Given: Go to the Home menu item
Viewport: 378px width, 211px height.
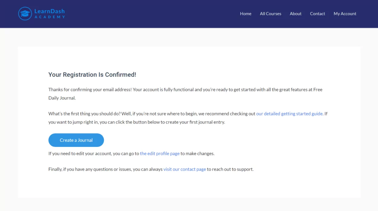Looking at the screenshot, I should (246, 14).
